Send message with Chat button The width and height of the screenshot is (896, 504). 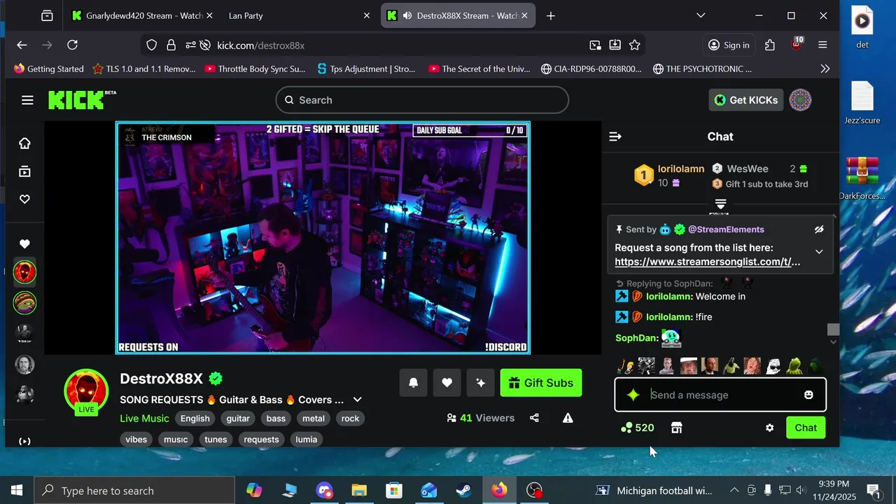tap(806, 428)
